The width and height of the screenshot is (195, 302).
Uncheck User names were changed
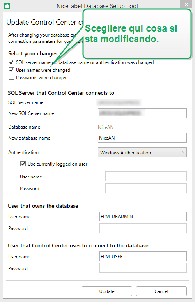11,70
